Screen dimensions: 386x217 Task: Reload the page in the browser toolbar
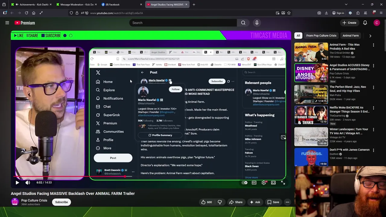[27, 13]
